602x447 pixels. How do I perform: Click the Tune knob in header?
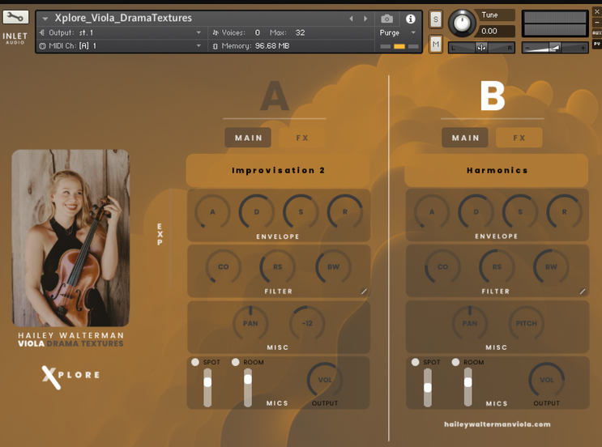pyautogui.click(x=462, y=23)
